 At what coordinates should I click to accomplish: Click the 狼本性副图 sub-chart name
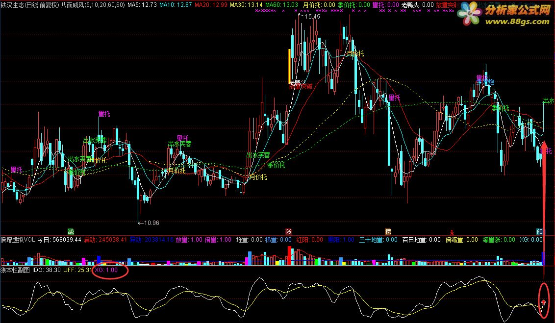pyautogui.click(x=15, y=270)
